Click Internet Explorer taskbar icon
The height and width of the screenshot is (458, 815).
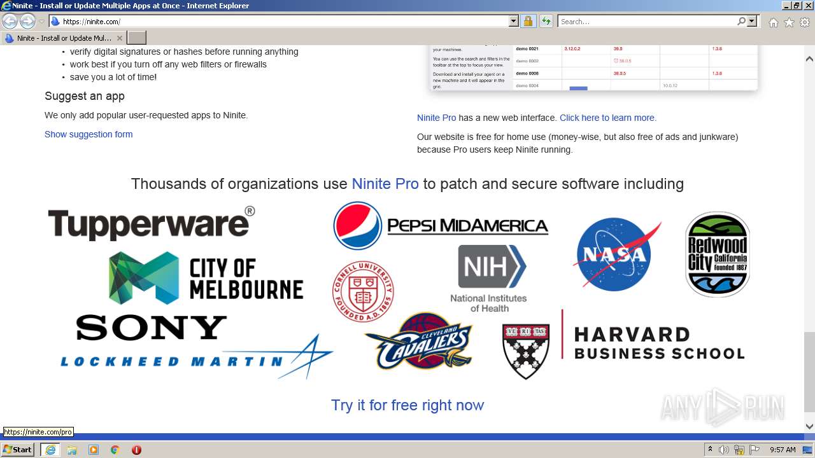[x=50, y=450]
